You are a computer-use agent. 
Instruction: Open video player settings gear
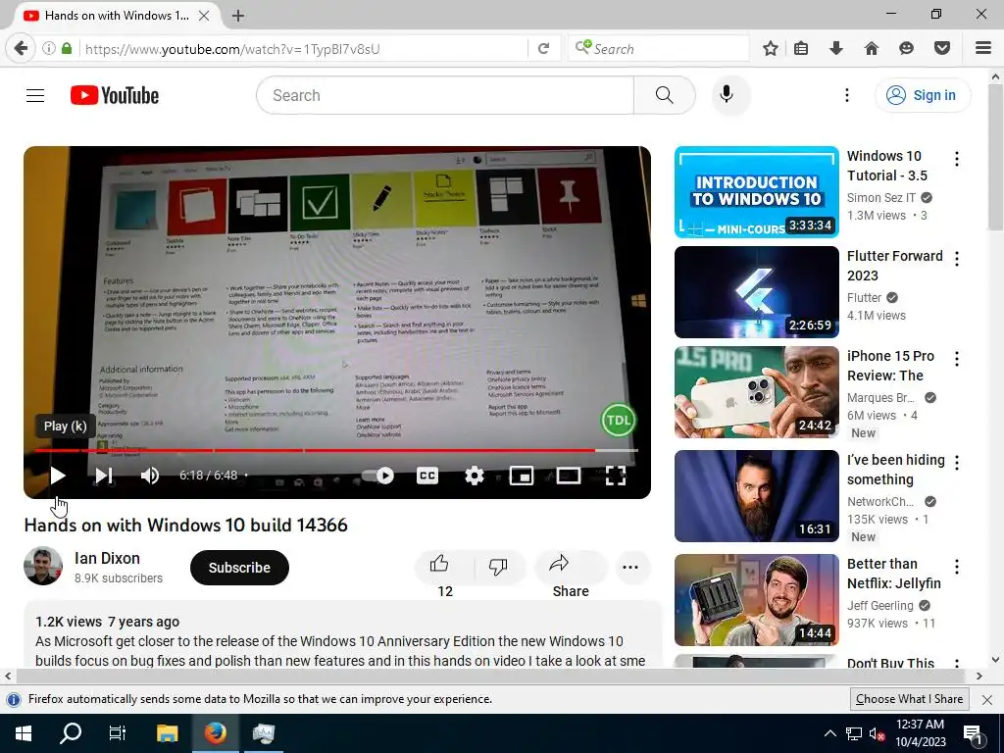click(x=474, y=476)
